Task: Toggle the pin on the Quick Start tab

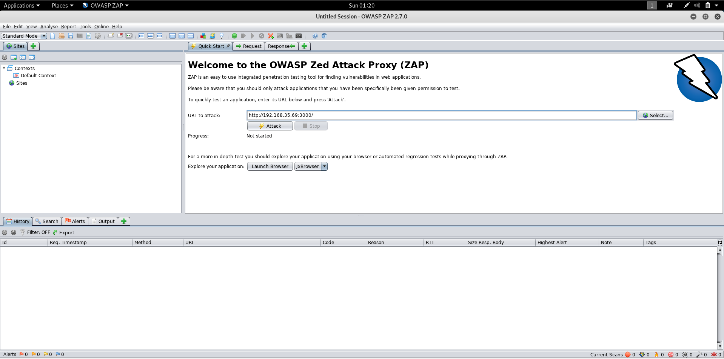Action: tap(228, 46)
